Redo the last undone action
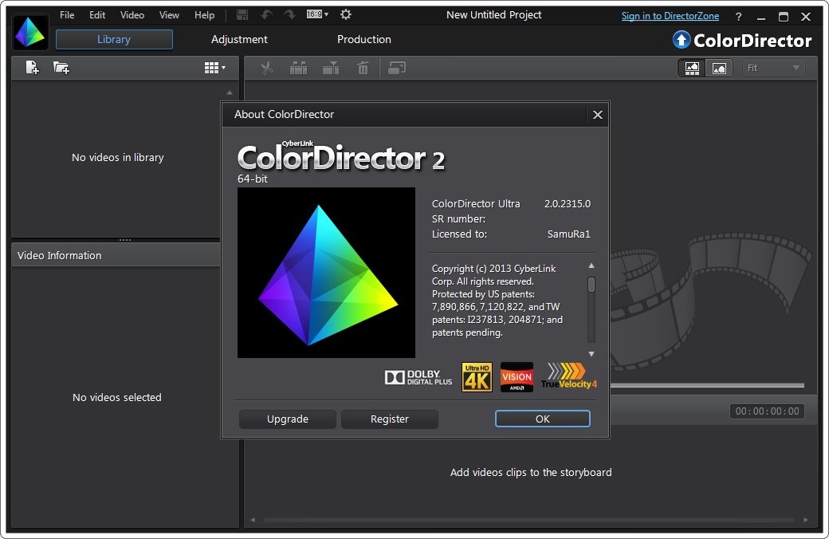Screen dimensions: 829x539 coord(289,15)
